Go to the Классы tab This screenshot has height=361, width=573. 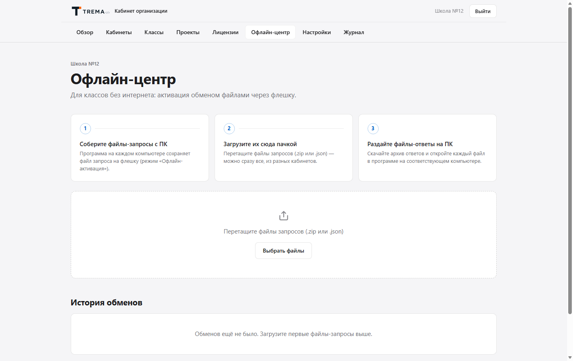pyautogui.click(x=154, y=32)
